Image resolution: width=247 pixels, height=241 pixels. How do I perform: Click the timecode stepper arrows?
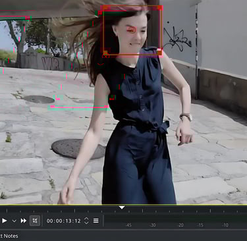86,221
